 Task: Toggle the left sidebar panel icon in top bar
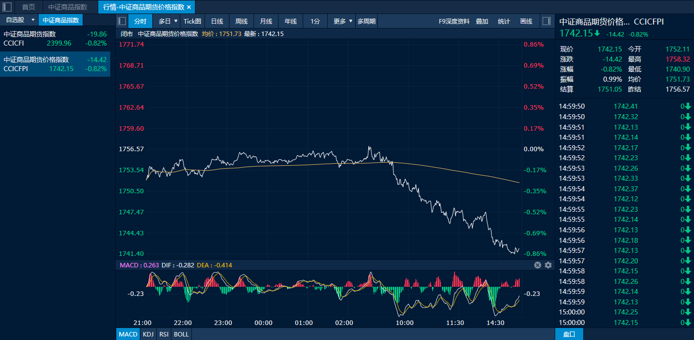coord(8,7)
